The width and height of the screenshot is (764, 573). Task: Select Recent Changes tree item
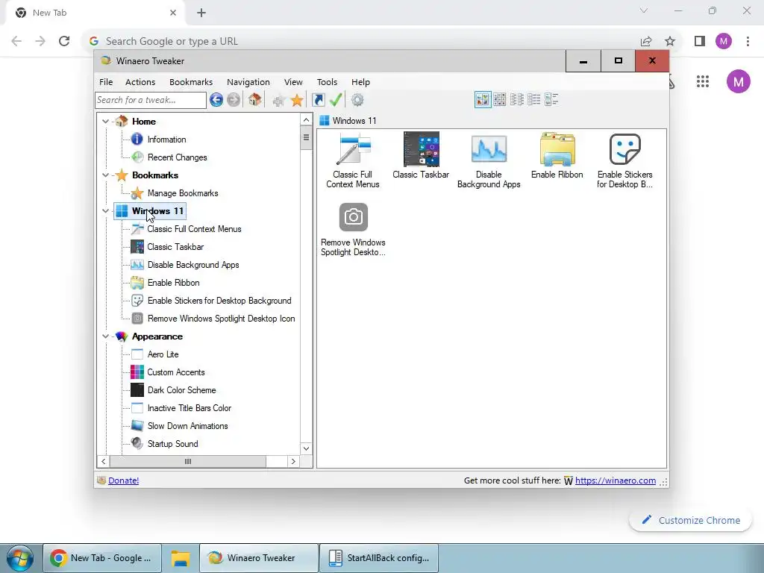pyautogui.click(x=177, y=157)
